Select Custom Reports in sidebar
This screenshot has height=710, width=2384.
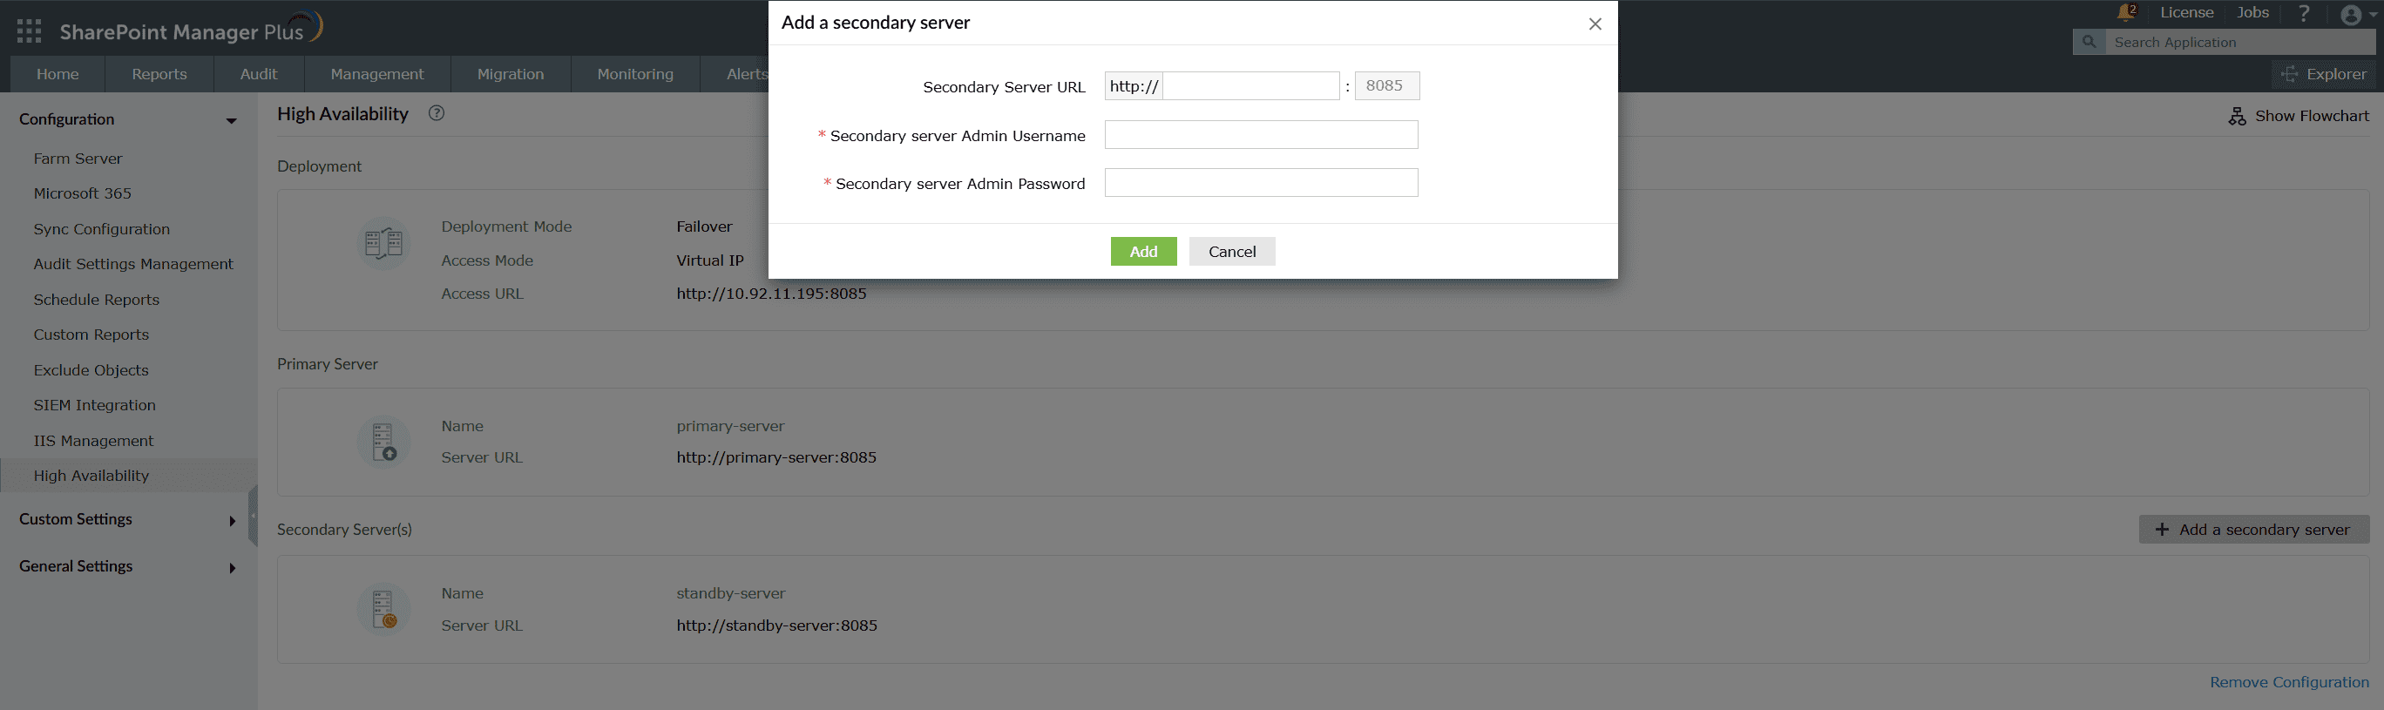[91, 335]
